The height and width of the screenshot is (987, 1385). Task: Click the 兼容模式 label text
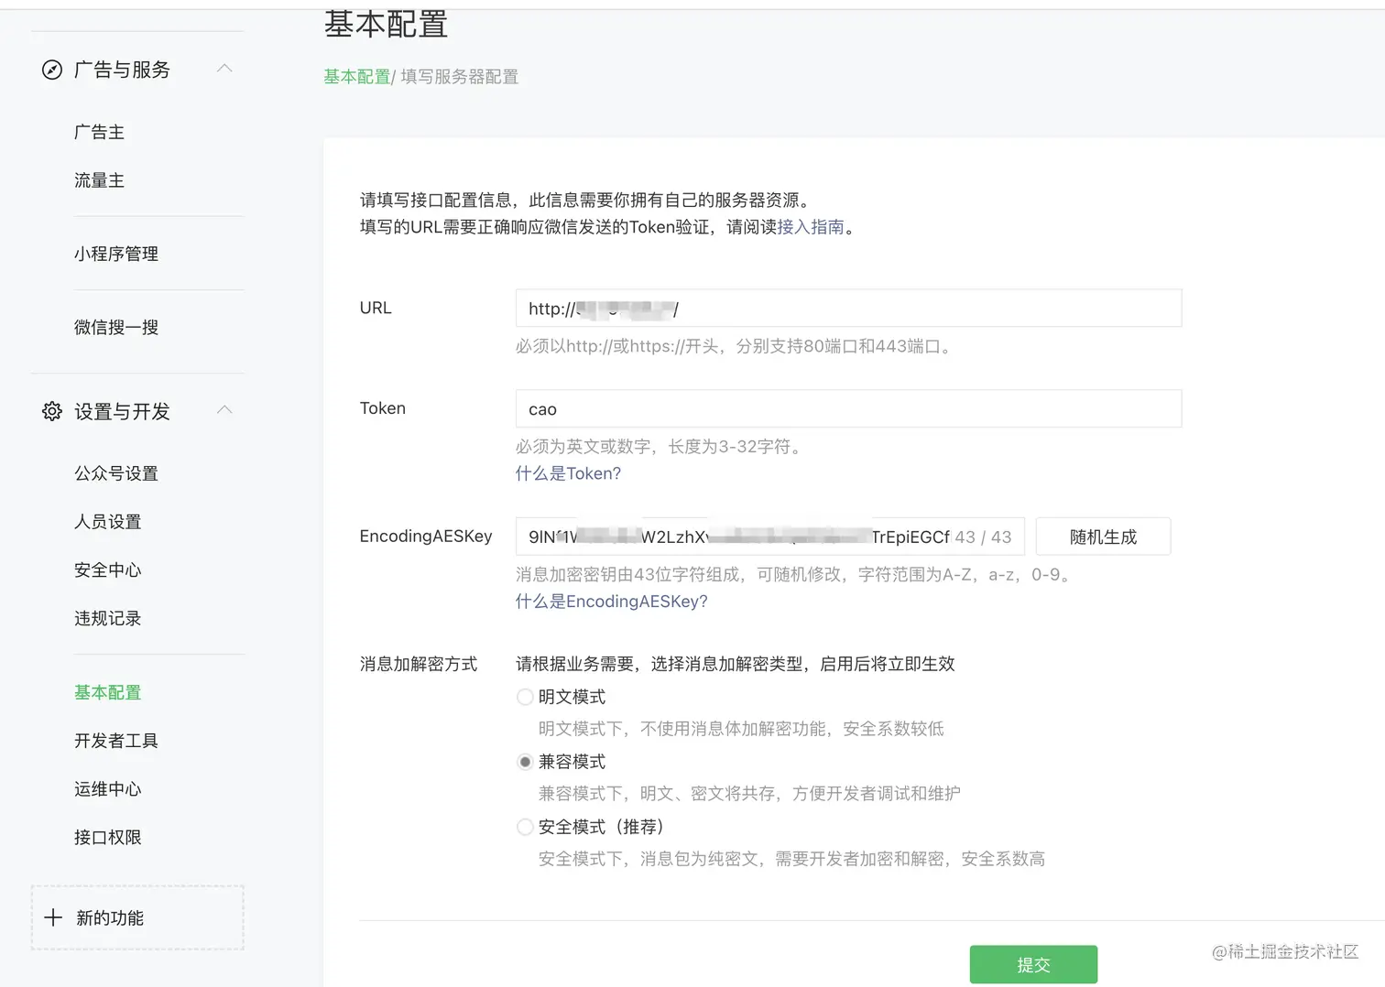[x=572, y=762]
